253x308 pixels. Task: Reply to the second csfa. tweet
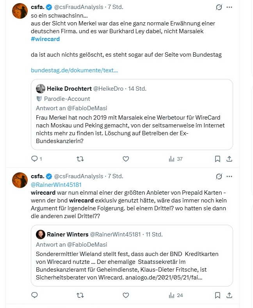[34, 295]
